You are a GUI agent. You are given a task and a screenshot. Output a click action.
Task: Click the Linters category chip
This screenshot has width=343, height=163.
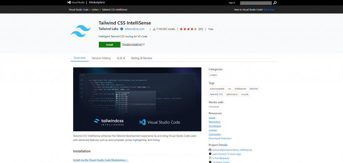[x=213, y=75]
